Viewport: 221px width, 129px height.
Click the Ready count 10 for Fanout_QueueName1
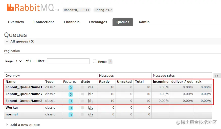[112, 87]
